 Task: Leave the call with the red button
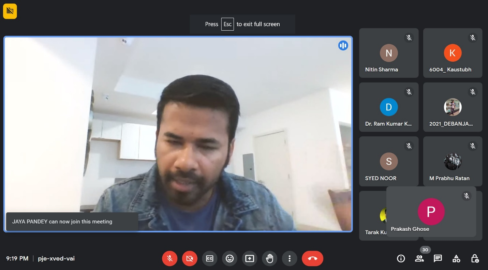tap(312, 259)
